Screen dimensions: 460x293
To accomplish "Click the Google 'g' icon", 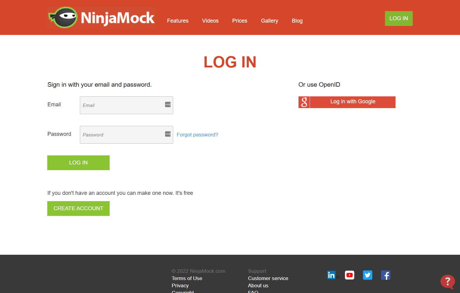I will 304,102.
